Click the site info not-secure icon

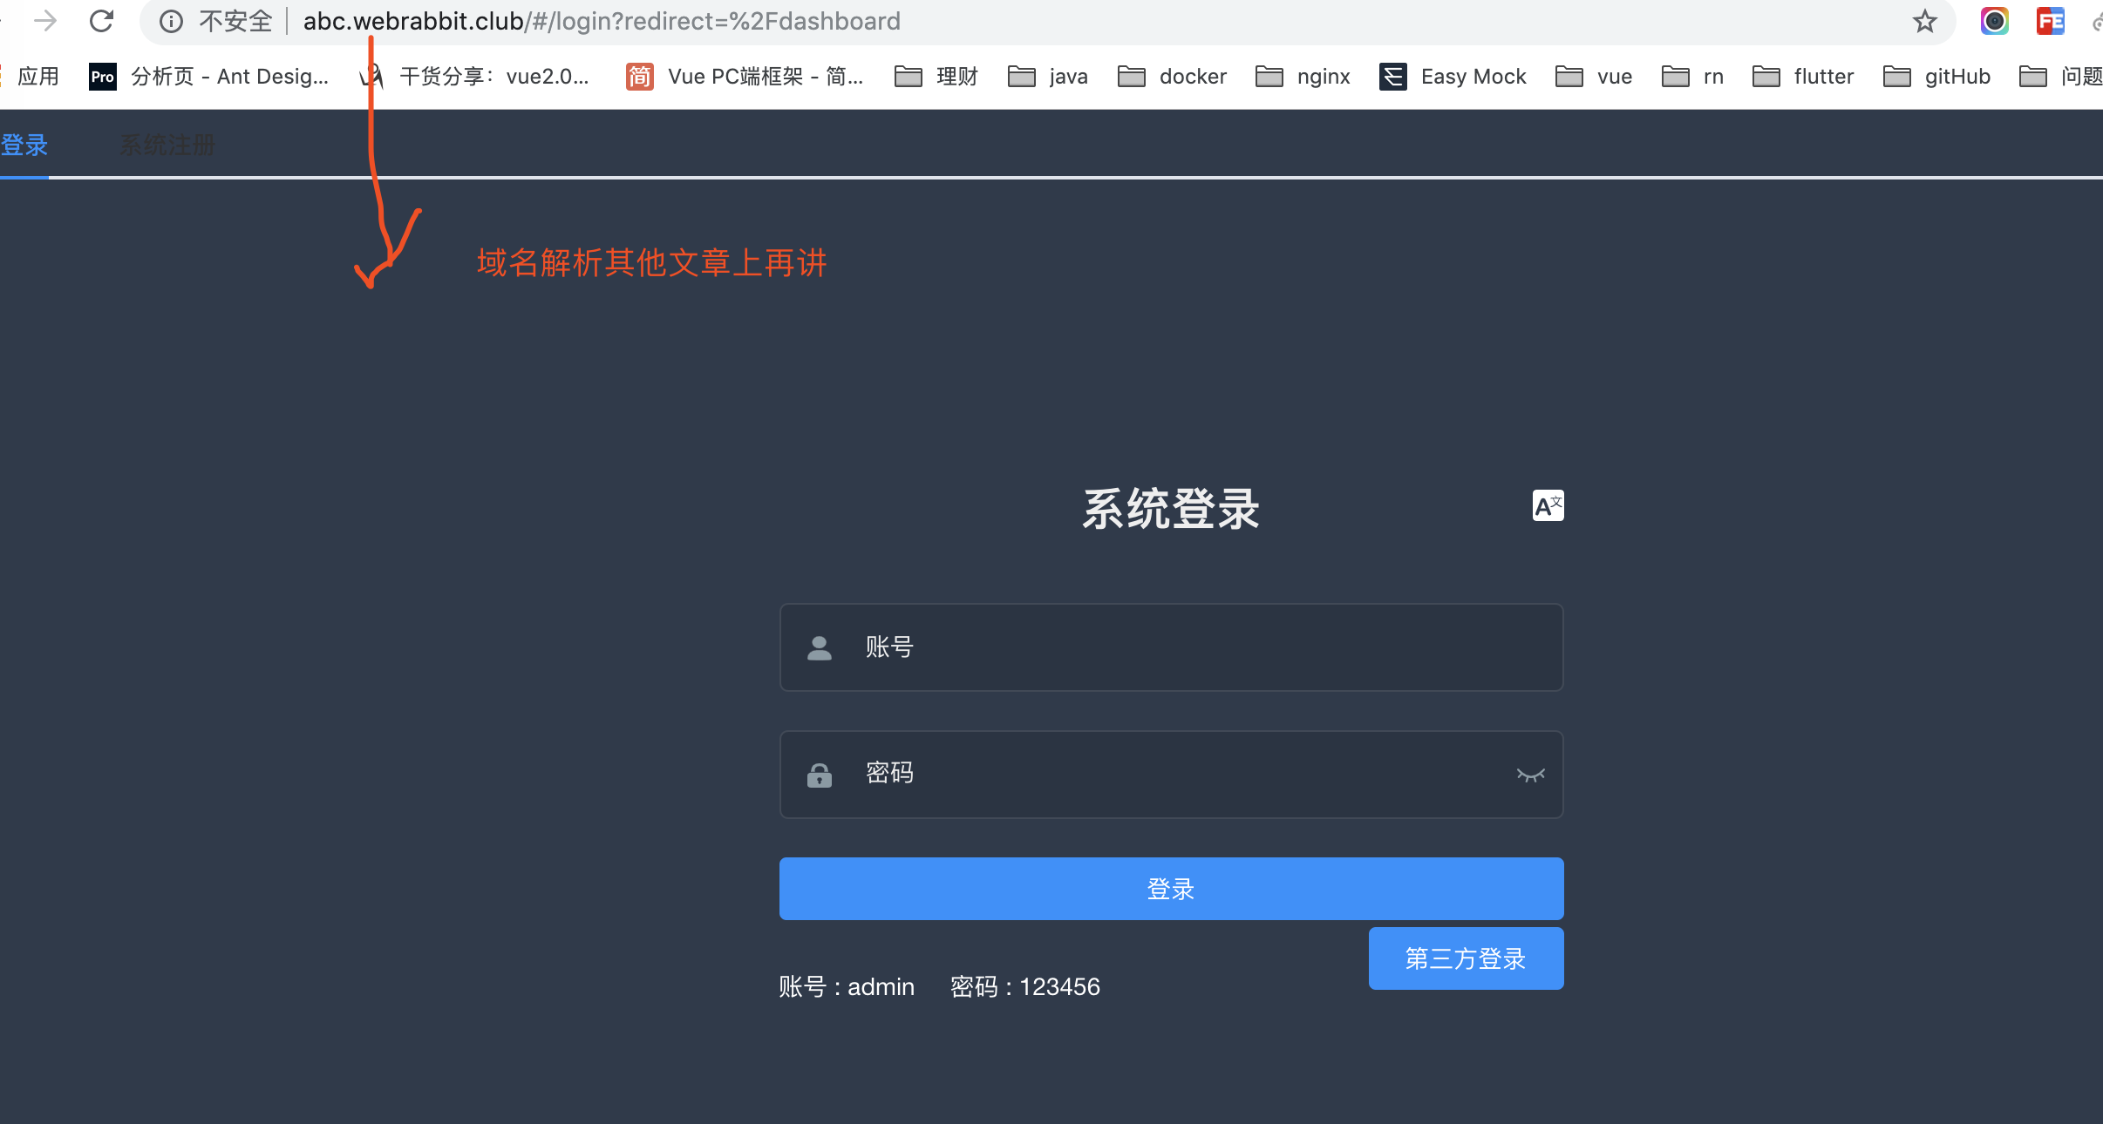(172, 21)
